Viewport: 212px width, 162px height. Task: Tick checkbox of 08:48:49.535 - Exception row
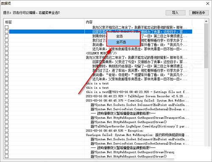coord(6,130)
